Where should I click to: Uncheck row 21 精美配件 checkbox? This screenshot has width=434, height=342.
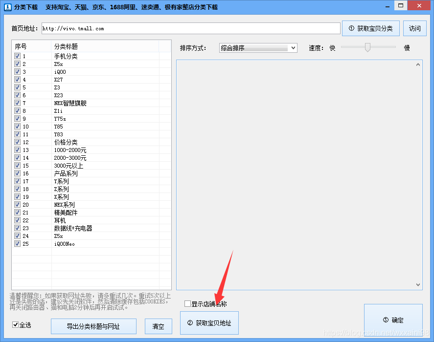coord(17,213)
